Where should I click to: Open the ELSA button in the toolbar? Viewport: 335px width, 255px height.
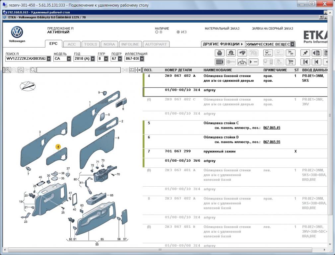[268, 53]
